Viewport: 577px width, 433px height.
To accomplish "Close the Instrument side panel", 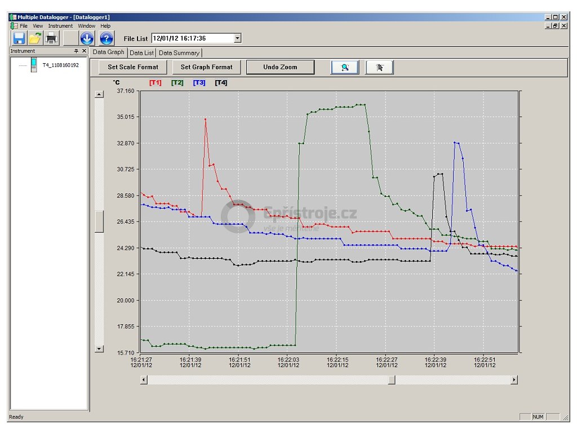I will [x=84, y=51].
